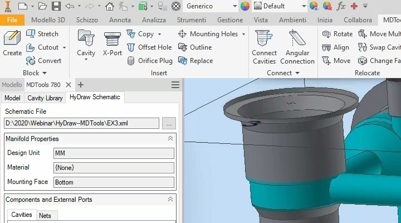Click the clear appearance override icon
Image resolution: width=401 pixels, height=223 pixels.
[x=327, y=6]
